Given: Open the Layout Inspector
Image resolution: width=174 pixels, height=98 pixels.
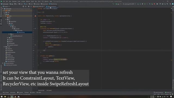Looking at the screenshot, I should pos(158,93).
